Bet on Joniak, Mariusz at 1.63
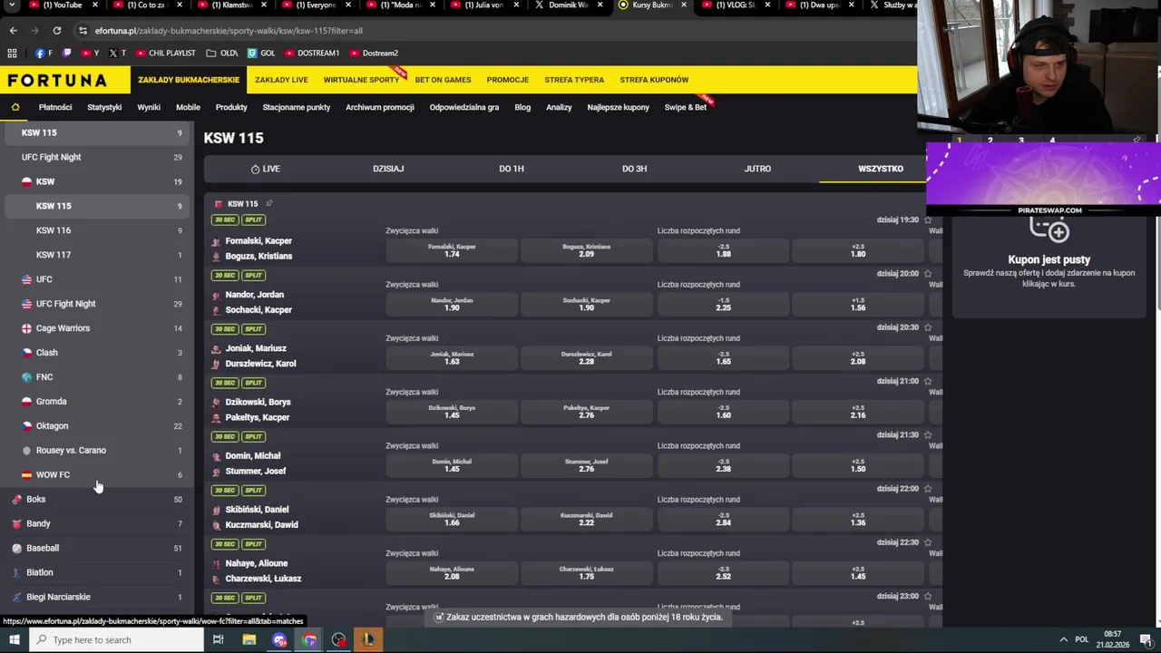Screen dimensions: 1161x653 (x=452, y=357)
